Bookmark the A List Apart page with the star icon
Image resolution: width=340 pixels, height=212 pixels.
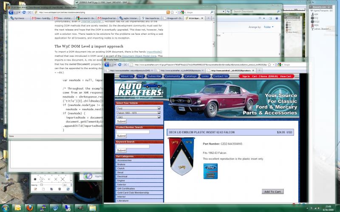pyautogui.click(x=172, y=12)
